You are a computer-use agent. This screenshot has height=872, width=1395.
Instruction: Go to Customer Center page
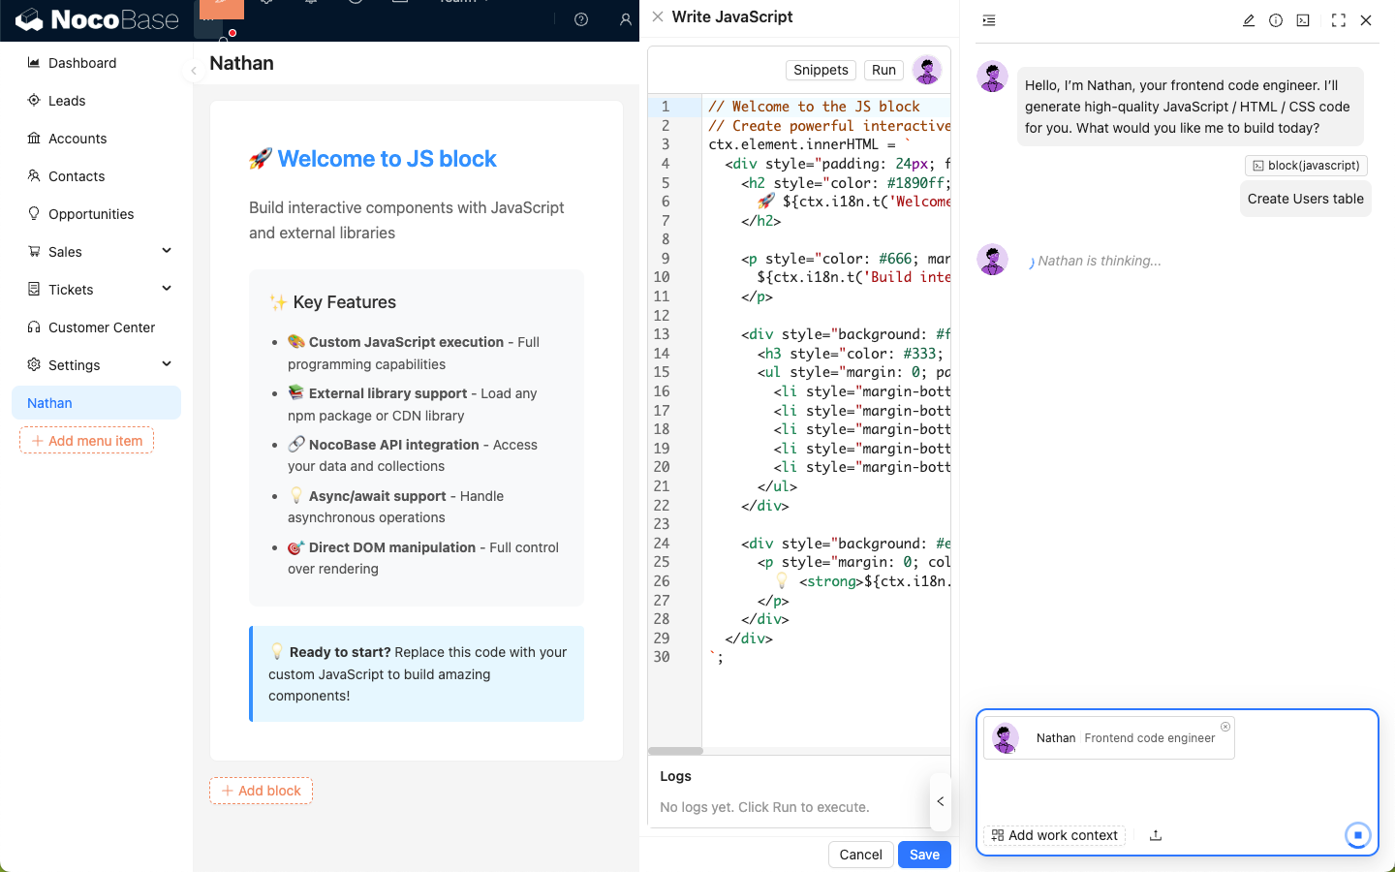coord(102,327)
